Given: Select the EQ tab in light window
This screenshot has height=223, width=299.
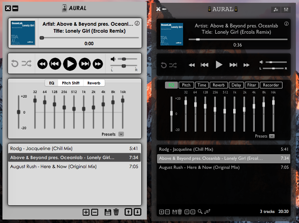Looking at the screenshot, I should click(52, 83).
